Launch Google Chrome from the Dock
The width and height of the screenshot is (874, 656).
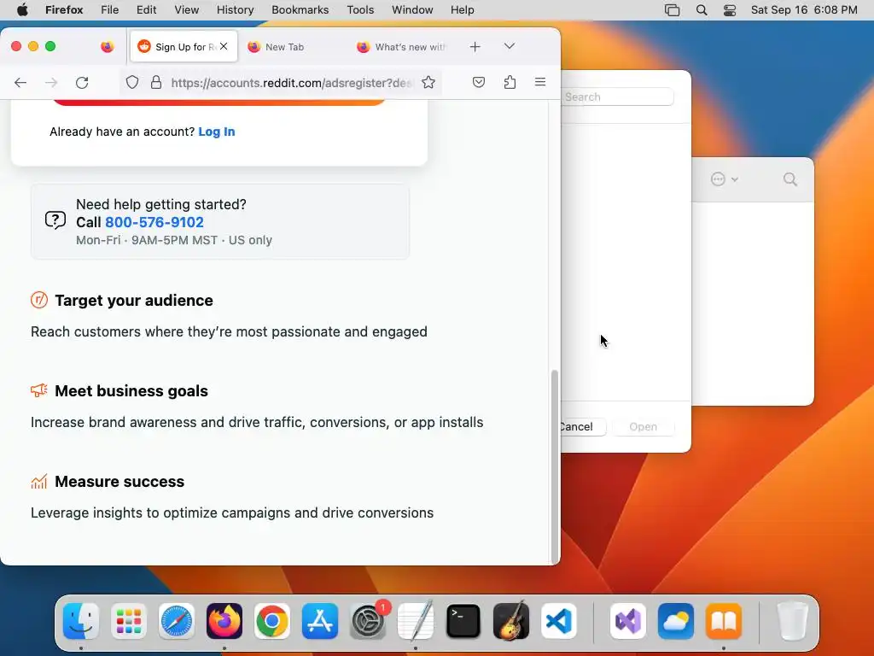click(272, 621)
